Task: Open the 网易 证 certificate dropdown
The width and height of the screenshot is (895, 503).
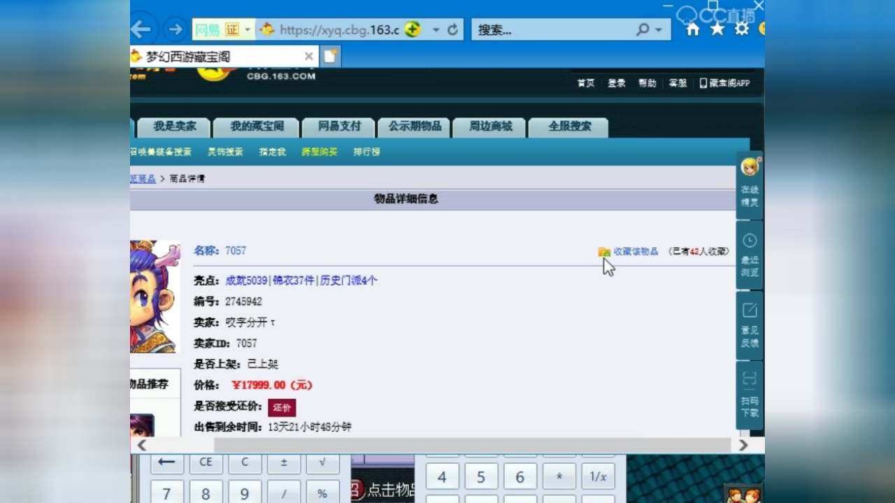Action: (x=224, y=29)
